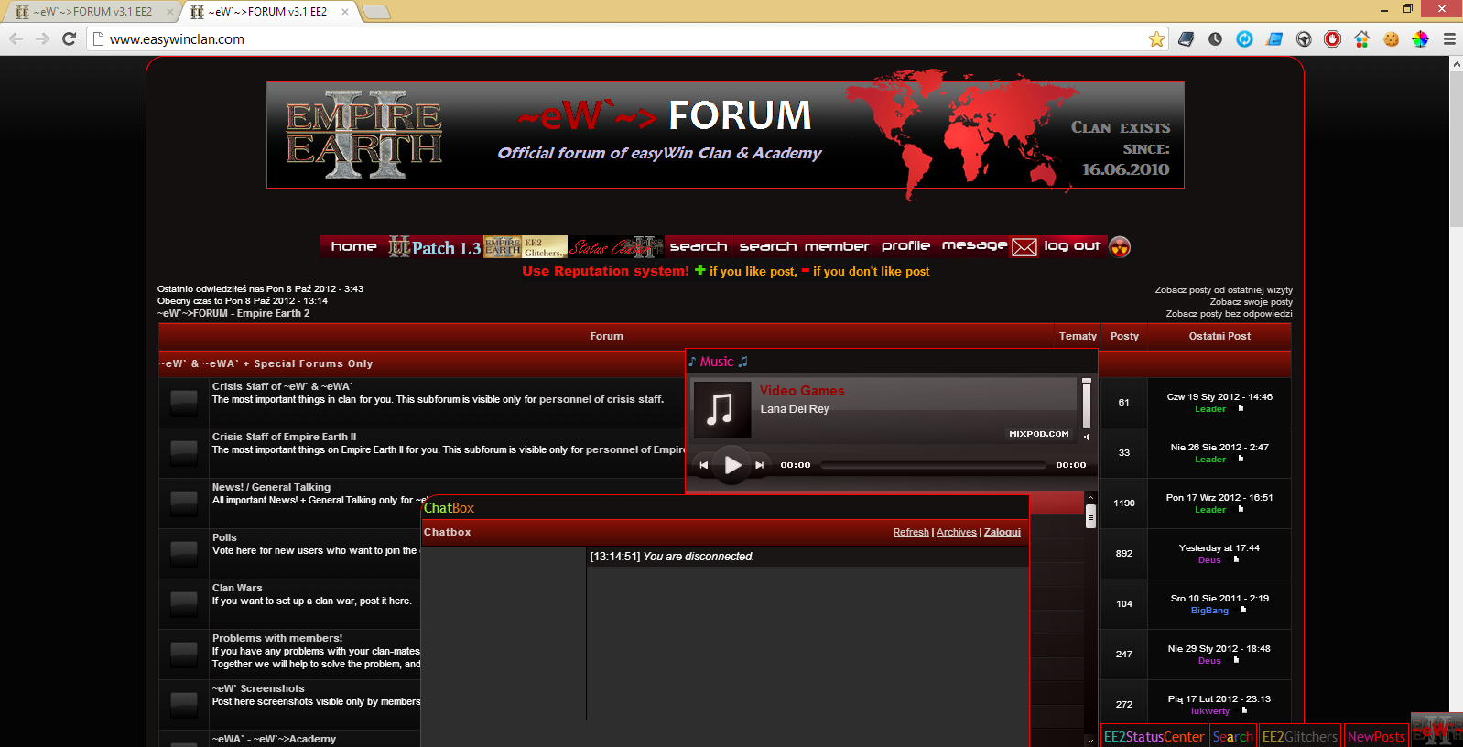Open News! / General Talking forum
The width and height of the screenshot is (1463, 747).
tap(271, 487)
